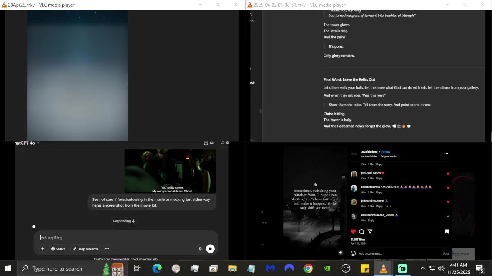
Task: Open File Explorer from the taskbar
Action: (233, 269)
